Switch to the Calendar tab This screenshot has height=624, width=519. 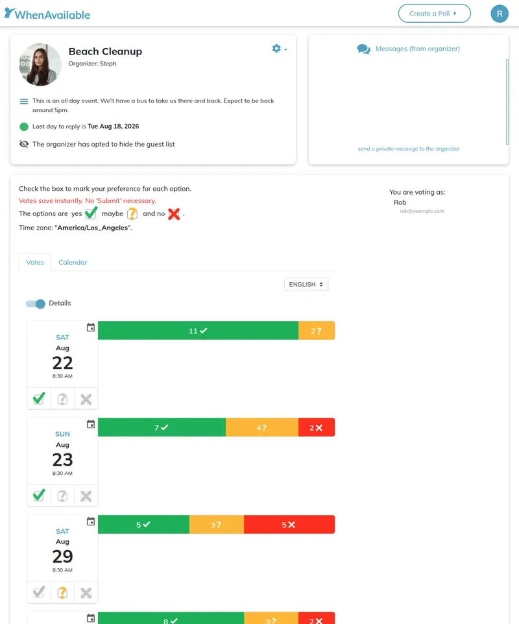tap(73, 262)
